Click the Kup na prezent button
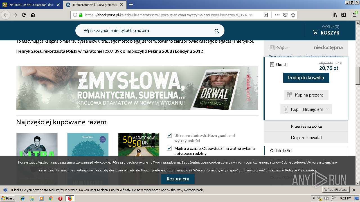 (x=306, y=95)
